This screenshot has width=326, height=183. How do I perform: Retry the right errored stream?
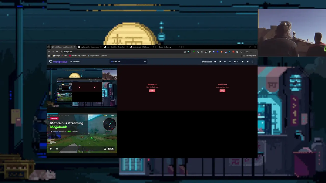pos(222,91)
